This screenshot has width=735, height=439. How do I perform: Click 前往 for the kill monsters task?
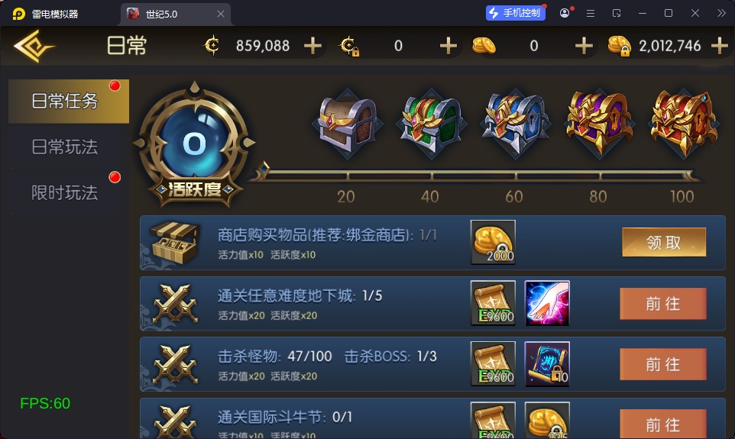(663, 364)
